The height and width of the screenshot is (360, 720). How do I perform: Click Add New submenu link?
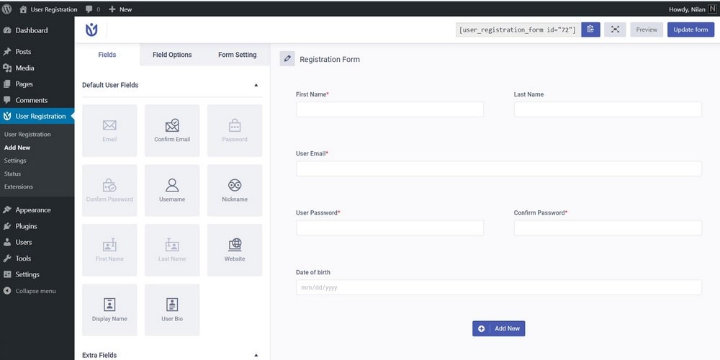pos(17,148)
